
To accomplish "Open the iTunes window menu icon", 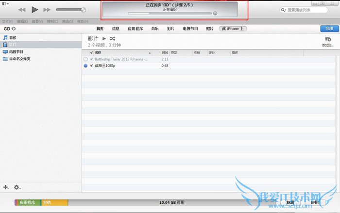I will 5,4.
